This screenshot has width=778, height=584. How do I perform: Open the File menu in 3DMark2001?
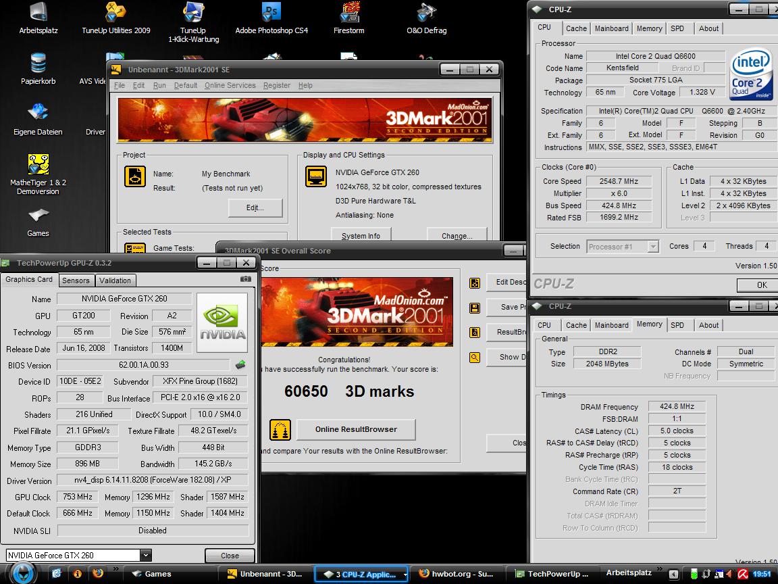[x=120, y=85]
